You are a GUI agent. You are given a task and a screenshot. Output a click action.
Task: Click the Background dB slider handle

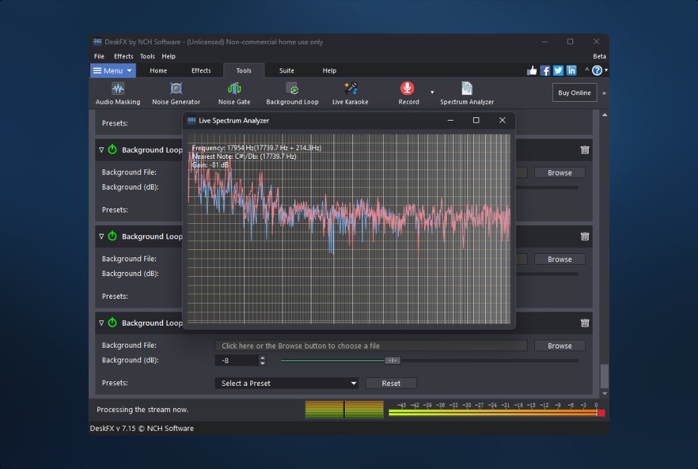click(x=393, y=360)
